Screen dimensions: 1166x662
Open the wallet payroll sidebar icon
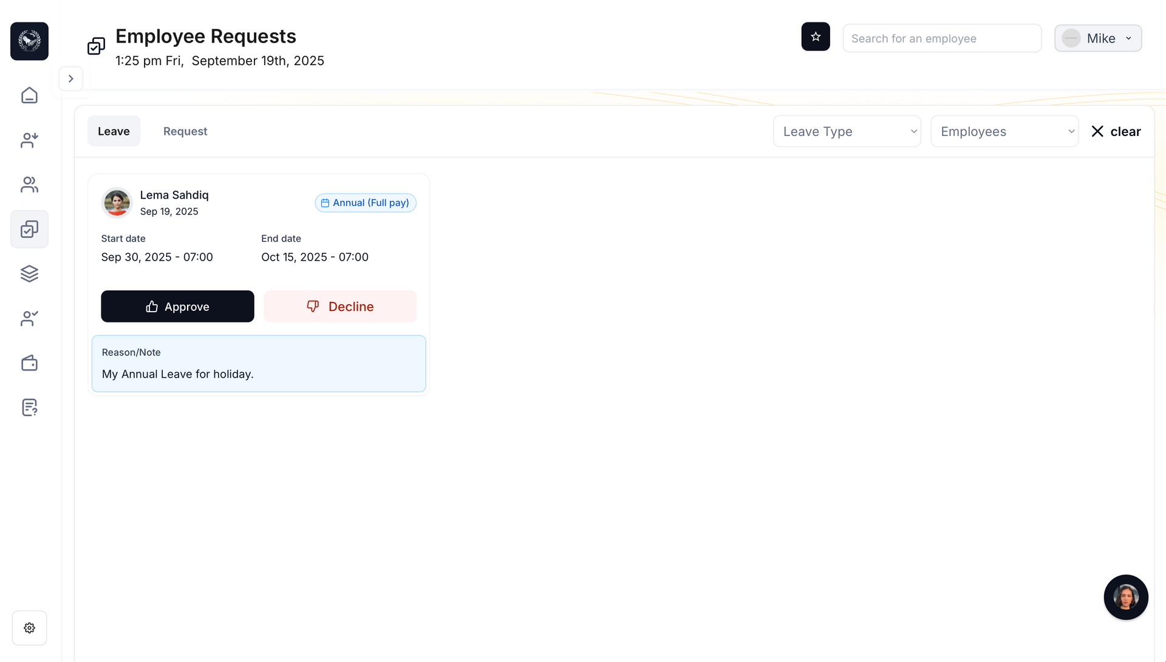click(29, 363)
